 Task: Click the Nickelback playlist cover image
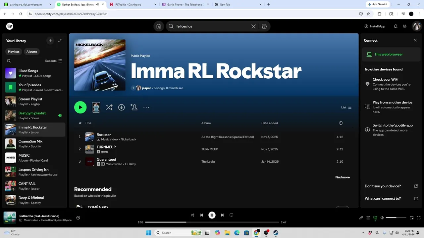[x=100, y=65]
